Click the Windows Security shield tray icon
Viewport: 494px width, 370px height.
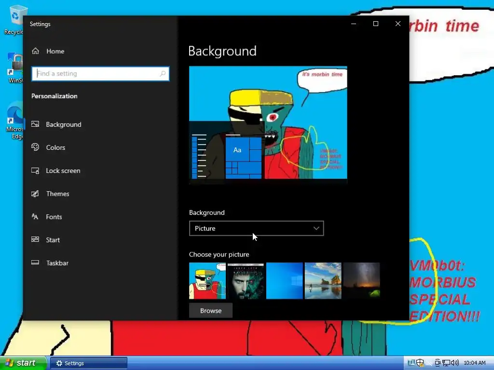[x=420, y=363]
